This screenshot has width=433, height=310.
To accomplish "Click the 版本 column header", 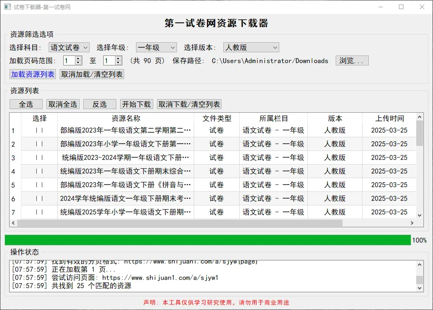I will (335, 119).
